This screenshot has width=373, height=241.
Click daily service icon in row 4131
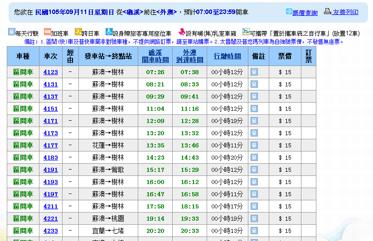(x=254, y=84)
